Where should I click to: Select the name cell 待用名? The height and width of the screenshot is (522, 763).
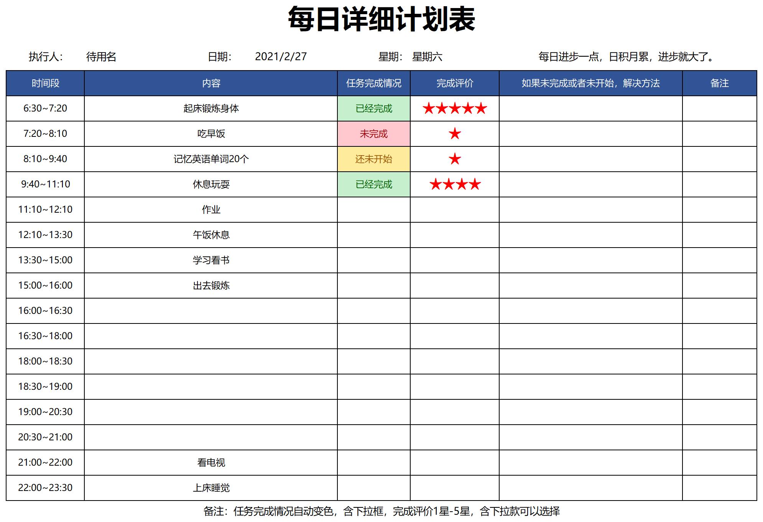point(101,57)
